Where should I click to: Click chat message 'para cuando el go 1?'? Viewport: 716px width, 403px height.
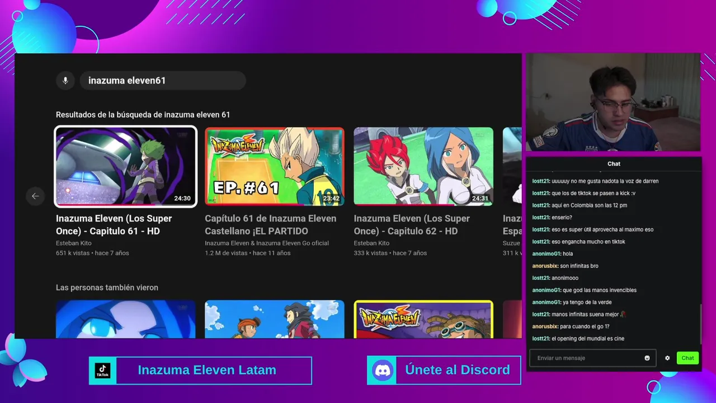(x=585, y=326)
